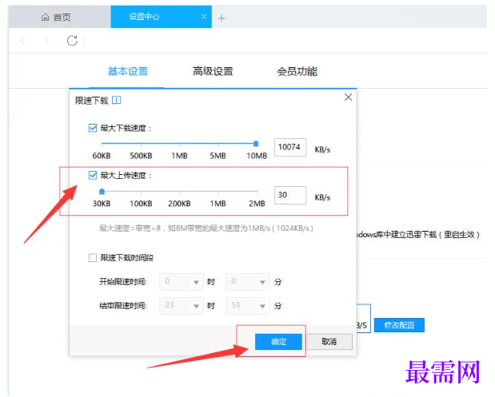
Task: Click the 取消 button
Action: [329, 342]
